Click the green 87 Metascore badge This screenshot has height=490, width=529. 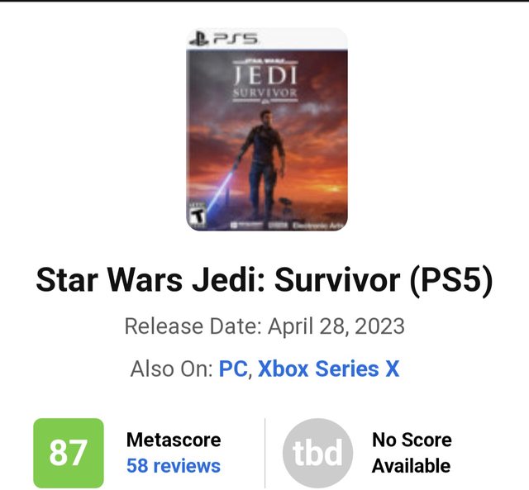tap(69, 453)
